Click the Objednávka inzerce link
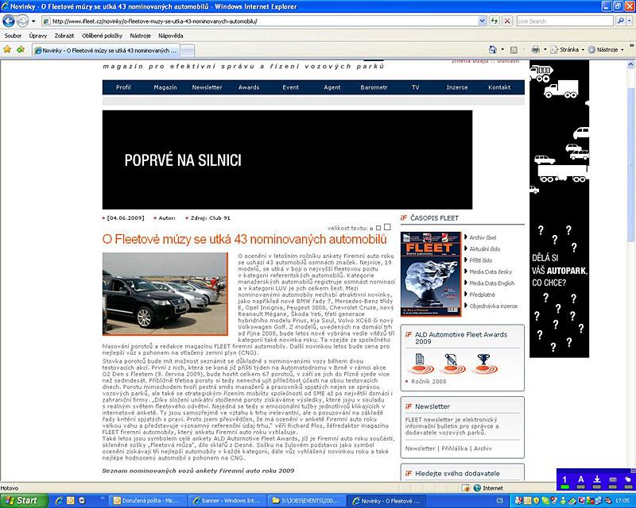The height and width of the screenshot is (508, 636). [x=494, y=306]
